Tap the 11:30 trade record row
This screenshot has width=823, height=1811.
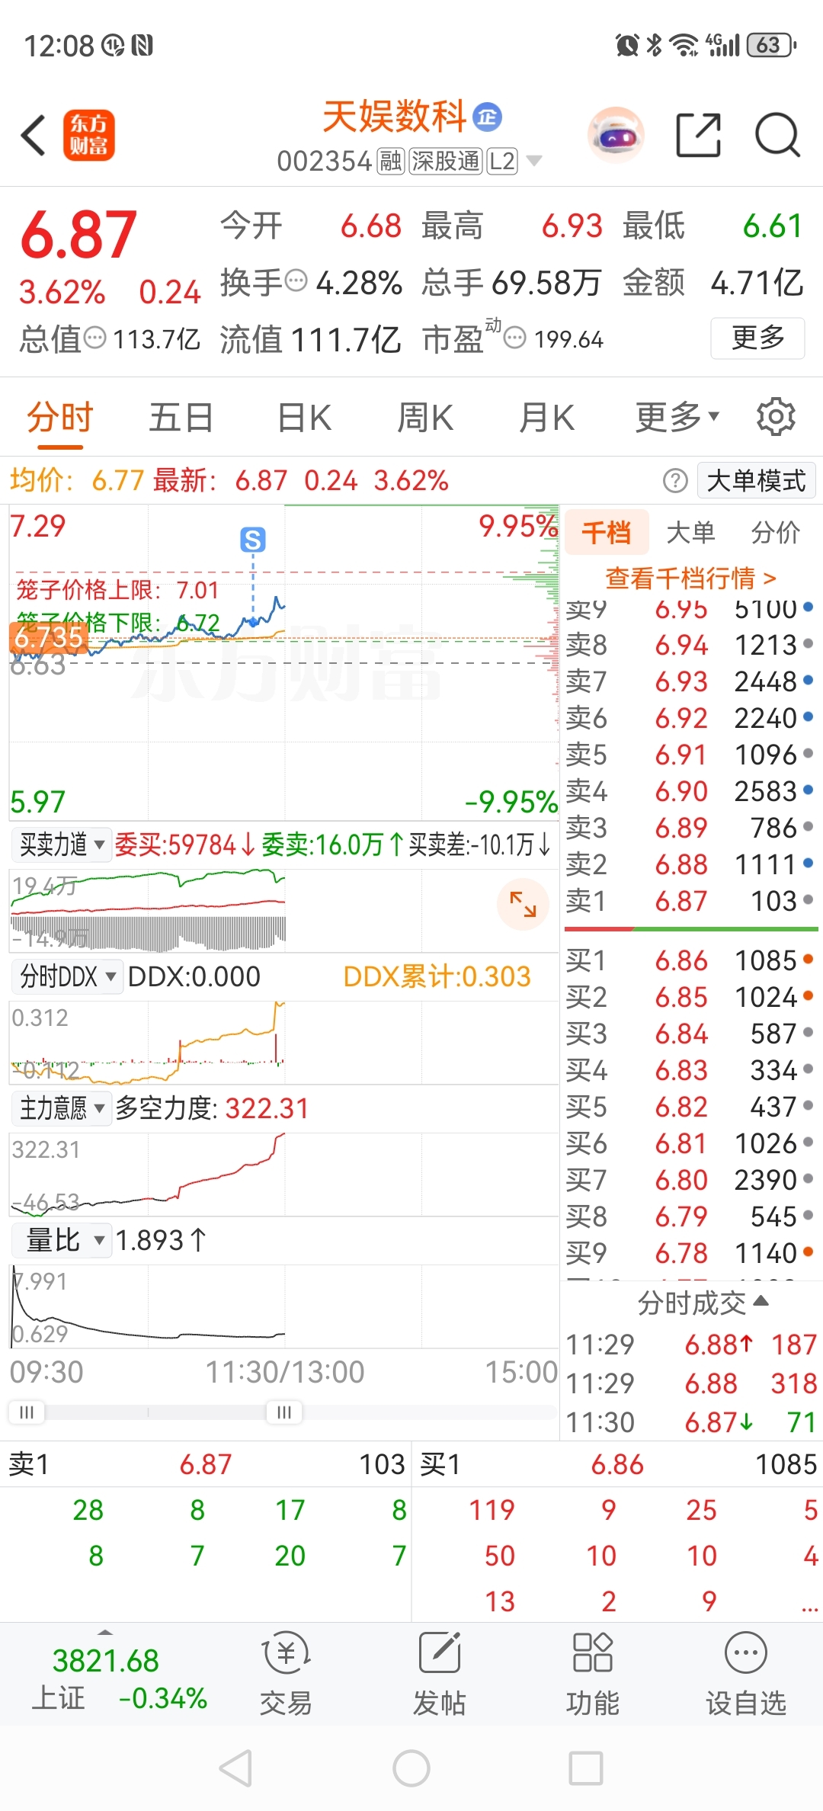click(x=691, y=1422)
